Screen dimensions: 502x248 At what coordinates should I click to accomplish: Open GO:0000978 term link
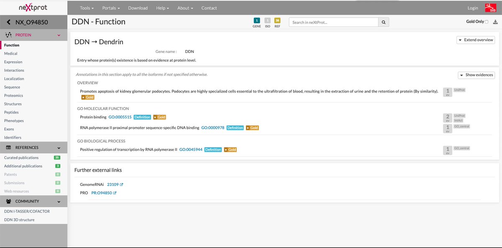[213, 128]
